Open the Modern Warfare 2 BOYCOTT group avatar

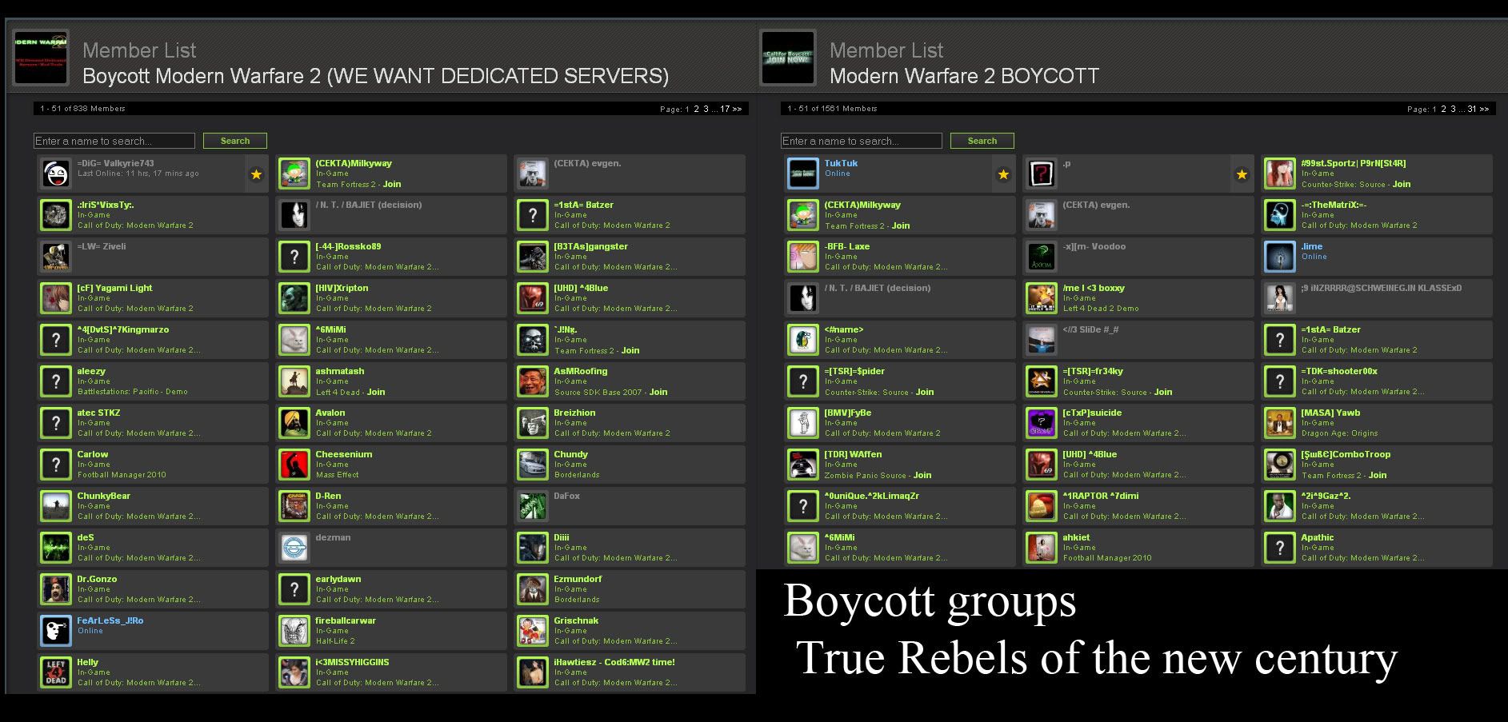[x=788, y=58]
